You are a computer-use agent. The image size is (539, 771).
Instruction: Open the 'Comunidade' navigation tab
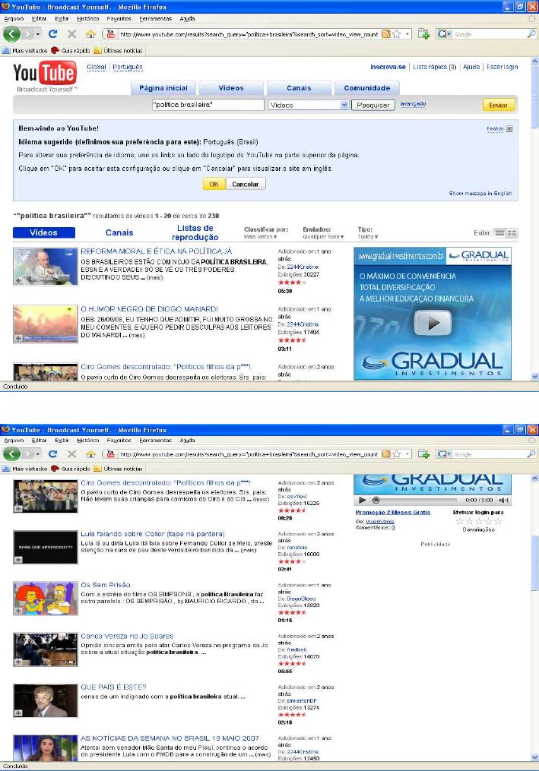pyautogui.click(x=366, y=88)
